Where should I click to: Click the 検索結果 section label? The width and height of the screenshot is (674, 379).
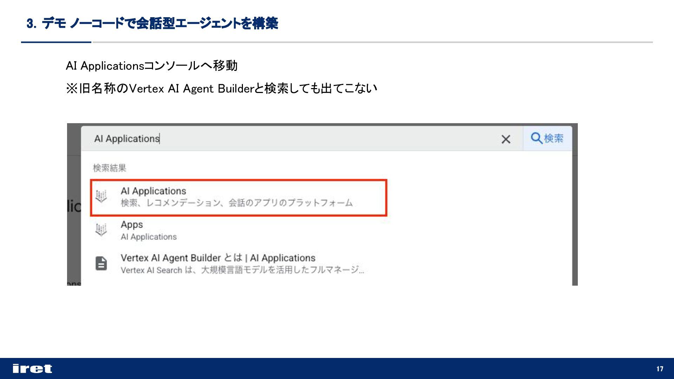click(x=110, y=168)
